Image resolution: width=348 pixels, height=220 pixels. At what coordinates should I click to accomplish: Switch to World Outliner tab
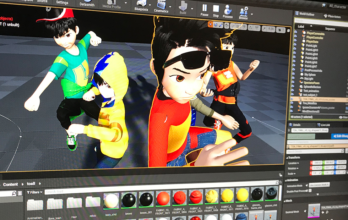pyautogui.click(x=305, y=14)
